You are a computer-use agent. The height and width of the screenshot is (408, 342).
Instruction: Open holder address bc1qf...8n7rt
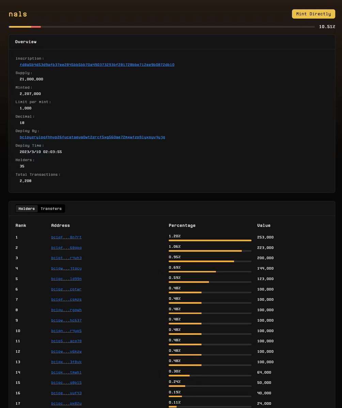pos(66,237)
